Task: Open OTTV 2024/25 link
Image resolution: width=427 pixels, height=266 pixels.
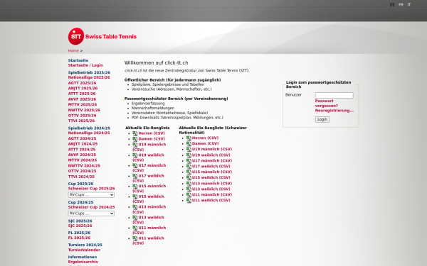Action: pyautogui.click(x=82, y=171)
